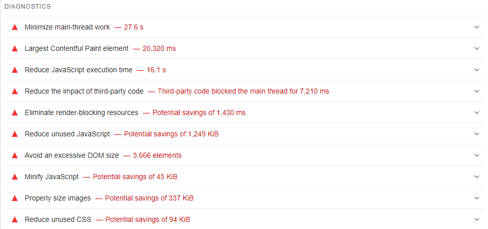Viewport: 488px width, 229px height.
Task: Click the Properly size images audit title
Action: pyautogui.click(x=58, y=198)
